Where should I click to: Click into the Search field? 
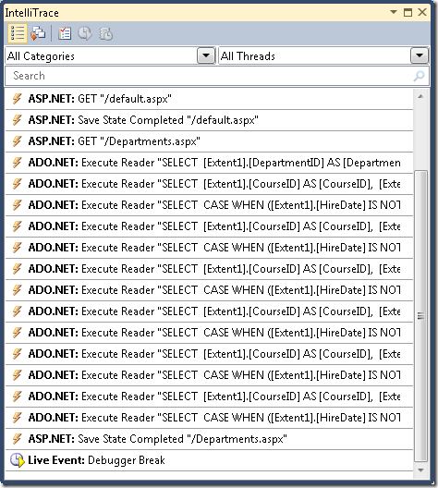coord(217,76)
